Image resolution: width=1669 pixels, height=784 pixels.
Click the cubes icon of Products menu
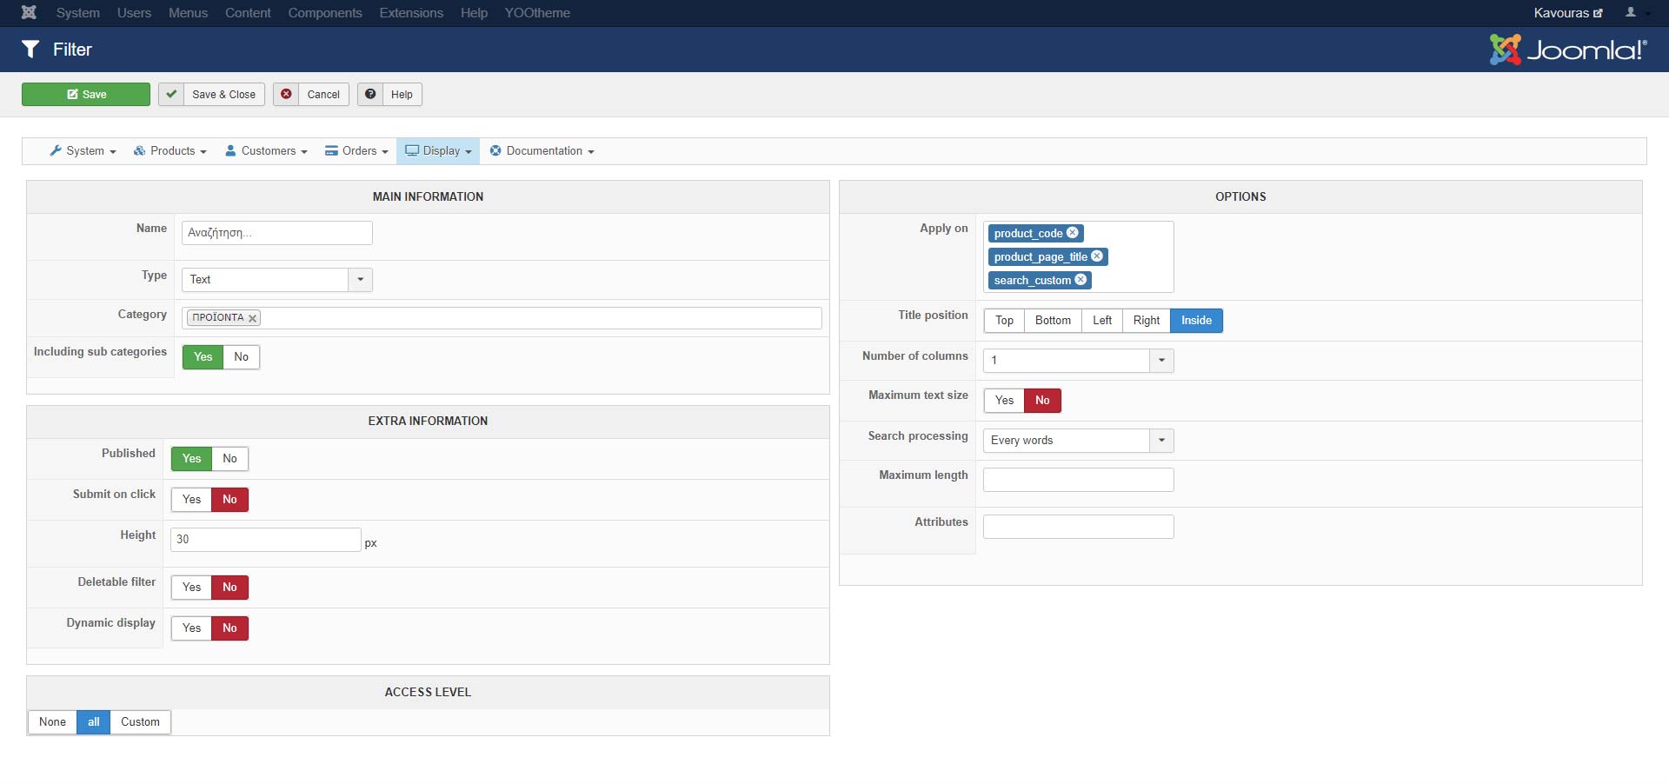click(x=139, y=150)
